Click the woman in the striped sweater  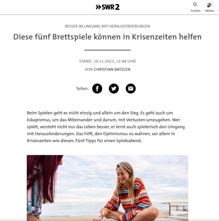(130, 193)
